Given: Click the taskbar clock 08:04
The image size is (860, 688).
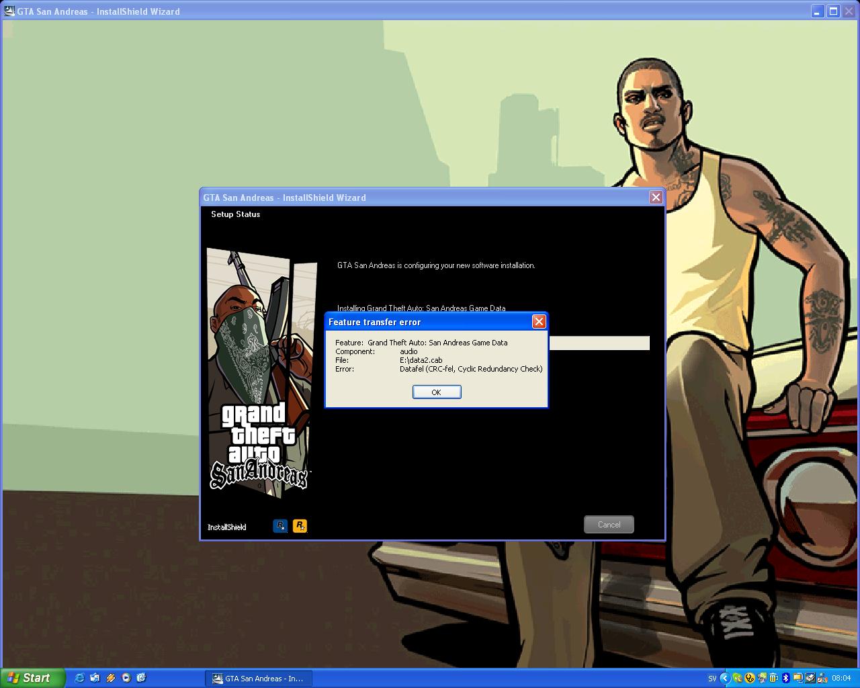Looking at the screenshot, I should click(x=841, y=679).
